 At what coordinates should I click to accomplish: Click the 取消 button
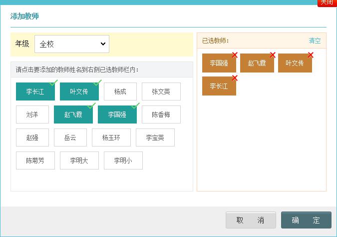[251, 220]
